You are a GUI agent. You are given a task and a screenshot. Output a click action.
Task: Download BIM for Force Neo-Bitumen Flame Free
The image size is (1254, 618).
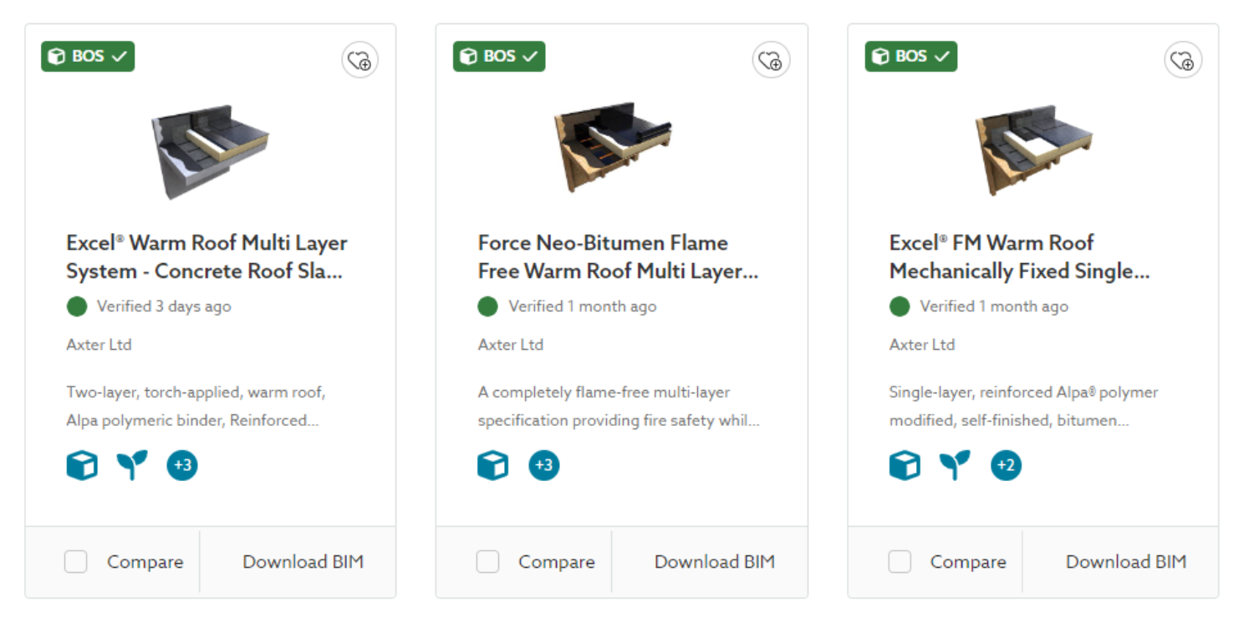714,562
